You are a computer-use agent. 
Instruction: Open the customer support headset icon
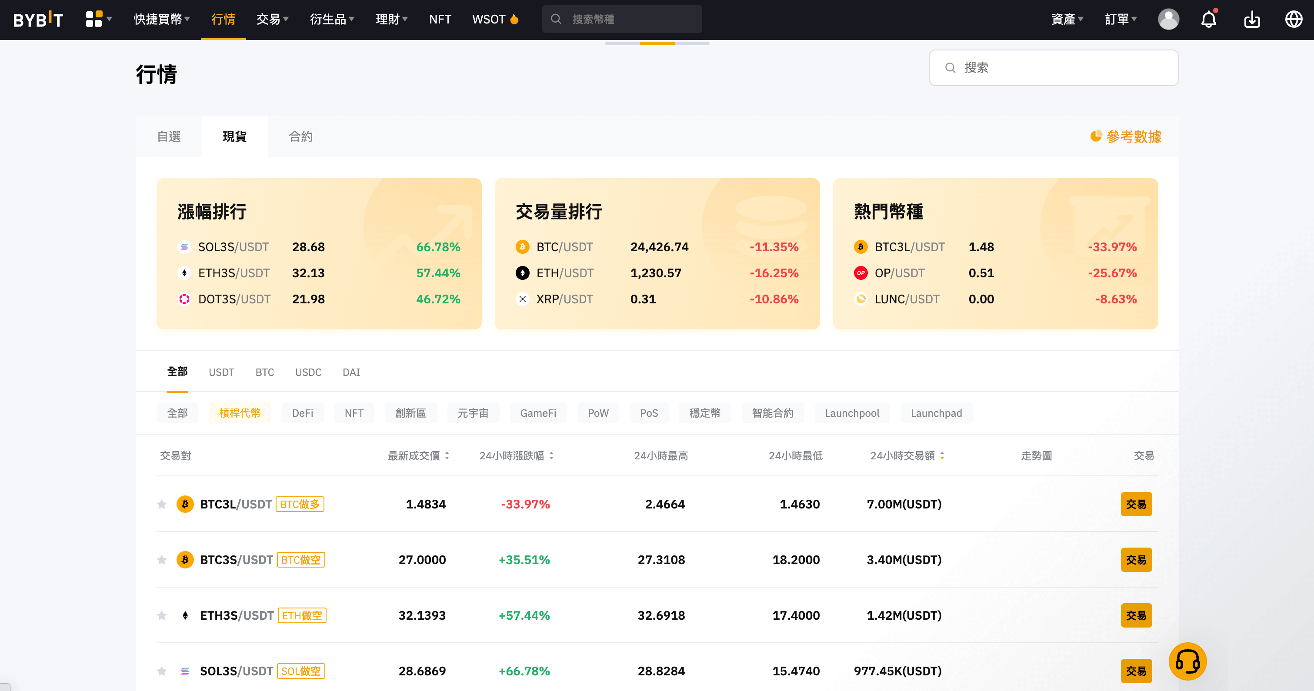[x=1187, y=661]
